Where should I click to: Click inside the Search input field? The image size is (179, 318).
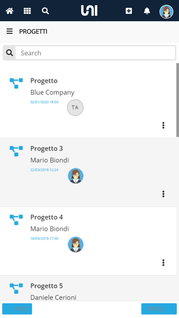tap(95, 53)
